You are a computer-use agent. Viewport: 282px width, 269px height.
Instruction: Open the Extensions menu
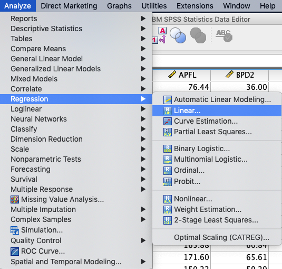pyautogui.click(x=195, y=6)
